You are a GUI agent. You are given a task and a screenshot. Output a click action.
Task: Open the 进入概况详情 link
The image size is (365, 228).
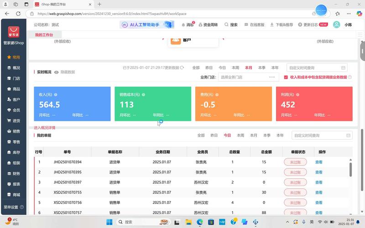[44, 128]
